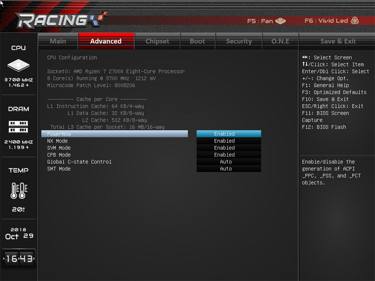The image size is (375, 281).
Task: Click the F5 : Fan label
Action: 260,21
